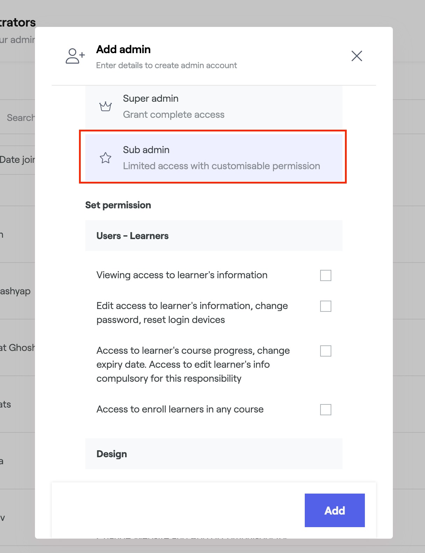
Task: Click the Add admin dialog title
Action: (123, 50)
